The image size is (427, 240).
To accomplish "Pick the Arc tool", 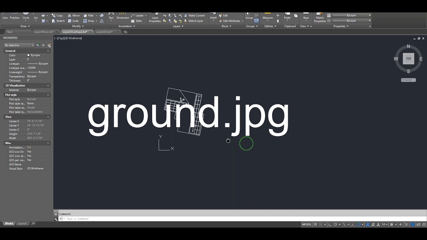I will (x=36, y=17).
